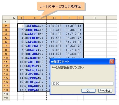Viewport: 119px width, 105px height.
Task: Click cell containing 3F in column F
Action: tap(80, 54)
